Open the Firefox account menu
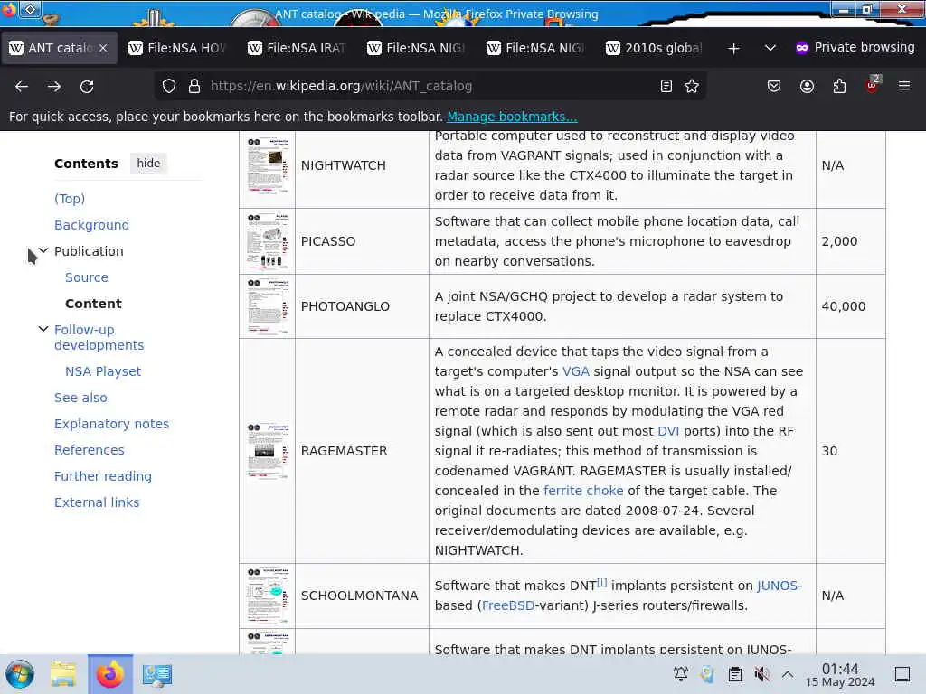The image size is (926, 694). point(807,86)
